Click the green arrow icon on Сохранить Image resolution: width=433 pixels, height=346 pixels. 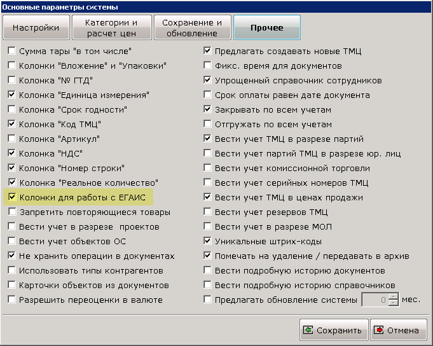pos(308,330)
